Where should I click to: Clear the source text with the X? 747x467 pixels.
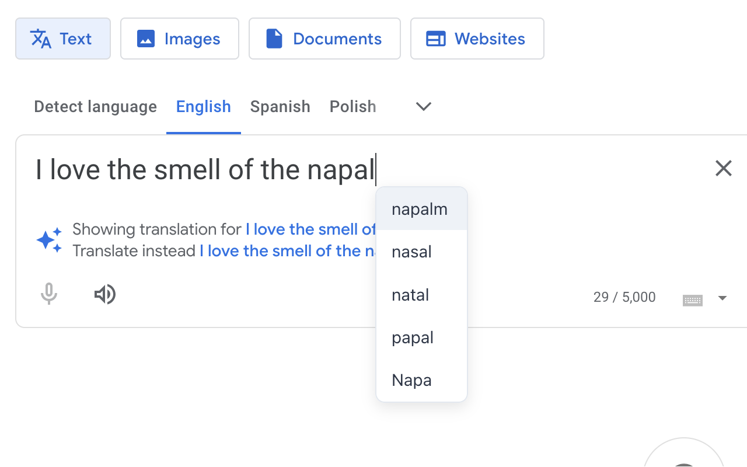click(x=723, y=168)
